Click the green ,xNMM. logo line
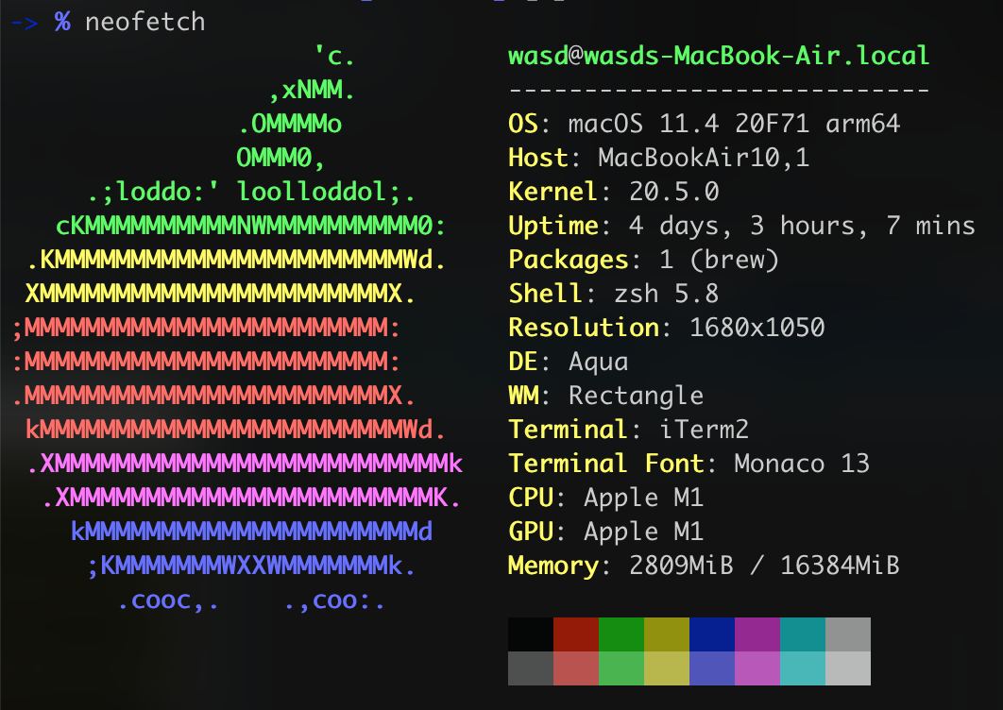 (312, 90)
